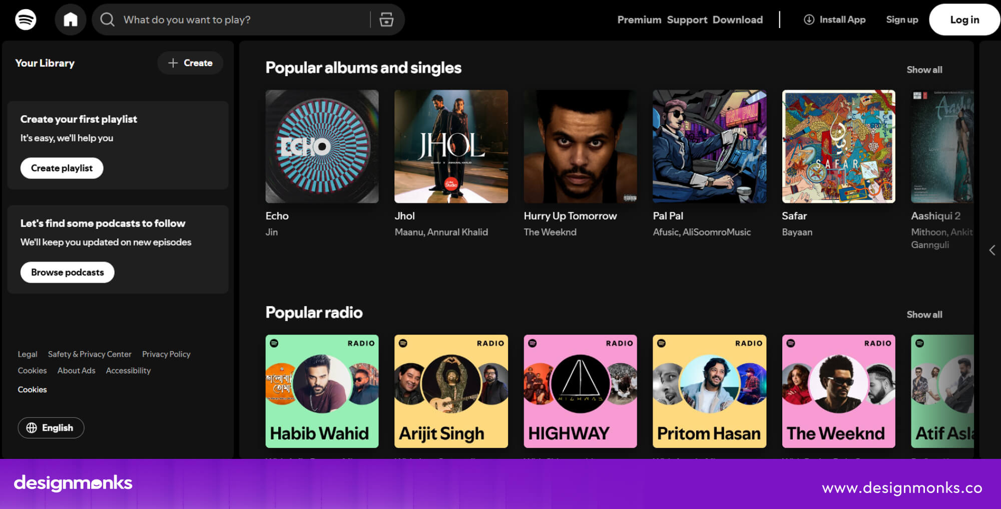Click artist The Weeknd under Hurry Up Tomorrow

[x=550, y=232]
